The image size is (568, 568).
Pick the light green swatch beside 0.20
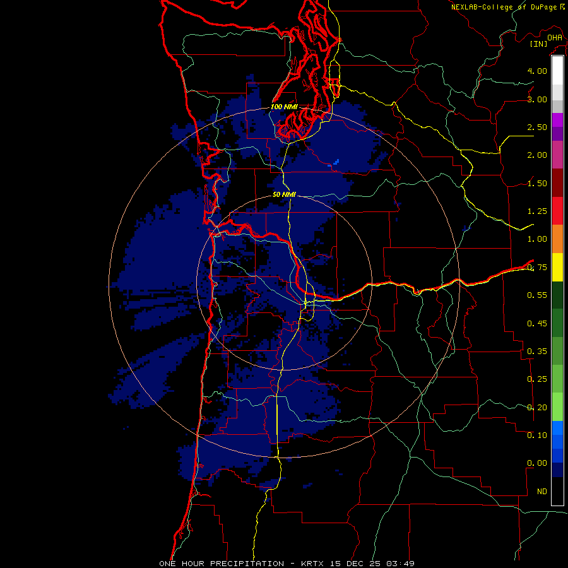point(557,407)
